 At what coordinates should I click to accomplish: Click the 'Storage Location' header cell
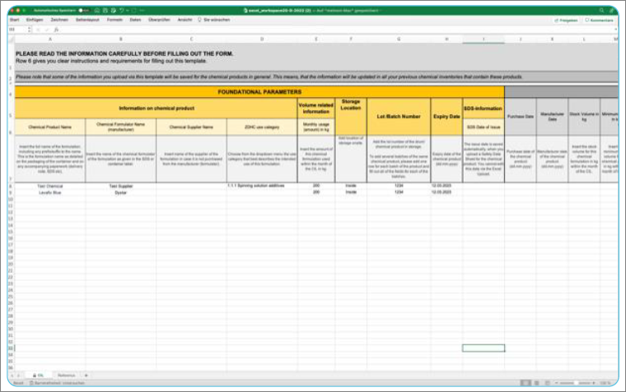[x=351, y=117]
